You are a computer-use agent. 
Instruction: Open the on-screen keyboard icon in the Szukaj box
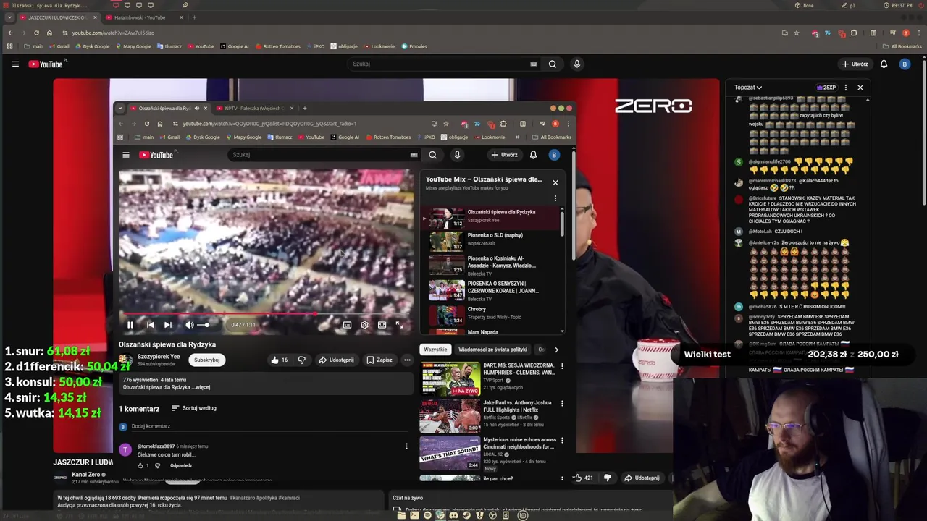(534, 64)
